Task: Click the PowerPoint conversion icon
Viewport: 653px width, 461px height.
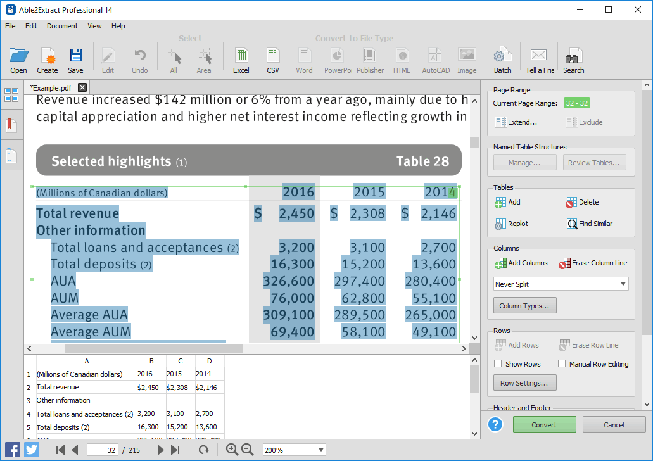Action: point(338,60)
